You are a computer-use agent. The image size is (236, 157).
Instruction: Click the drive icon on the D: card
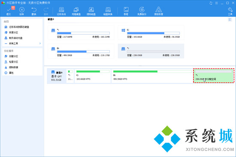(x=53, y=49)
